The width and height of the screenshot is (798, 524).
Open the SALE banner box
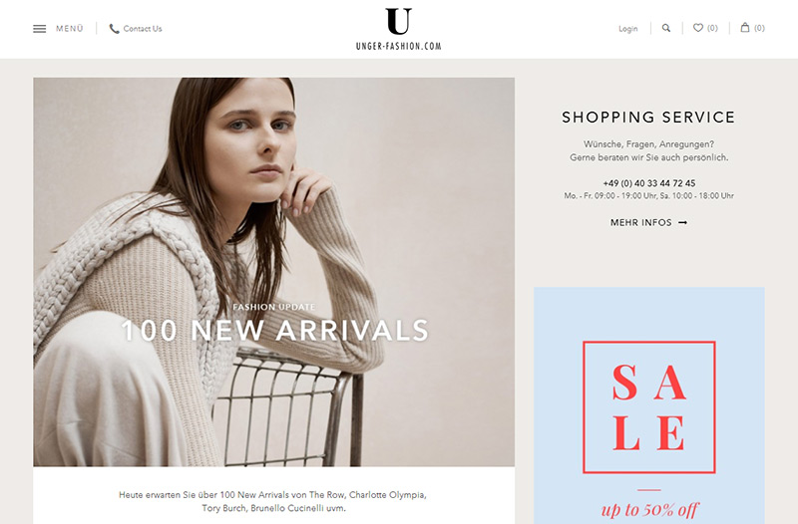[649, 407]
